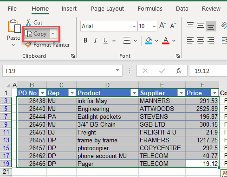Decrease font size with smaller A icon

click(173, 26)
